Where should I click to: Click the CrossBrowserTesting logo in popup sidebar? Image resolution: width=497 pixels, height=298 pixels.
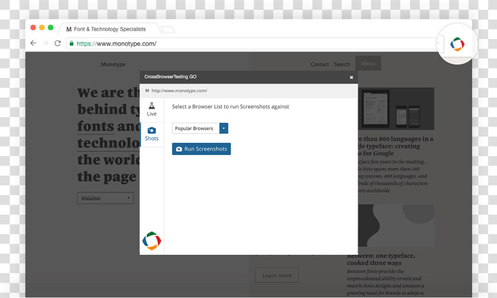point(151,241)
